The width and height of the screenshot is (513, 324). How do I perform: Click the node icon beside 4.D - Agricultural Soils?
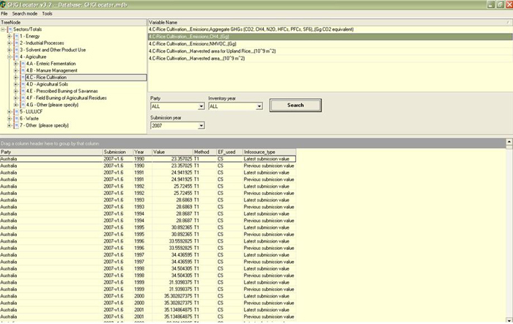[21, 84]
